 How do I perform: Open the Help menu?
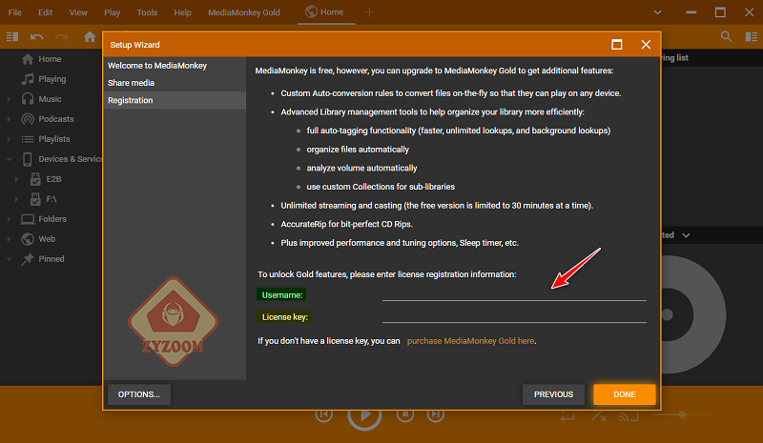coord(182,12)
